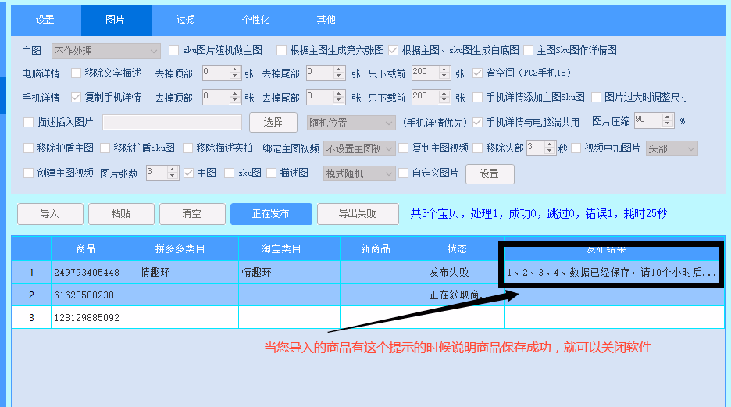Toggle 根据主图、sku图生成白底图 checkbox

click(394, 50)
